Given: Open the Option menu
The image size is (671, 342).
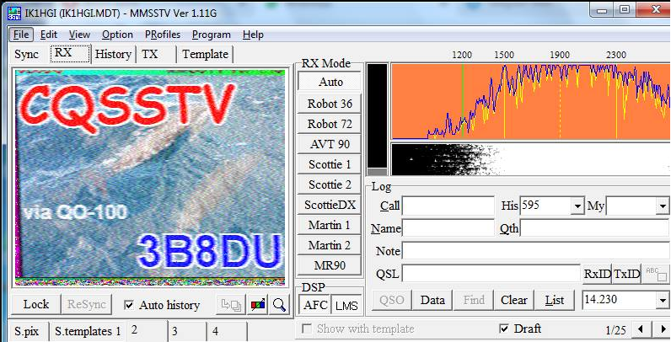Looking at the screenshot, I should tap(117, 35).
